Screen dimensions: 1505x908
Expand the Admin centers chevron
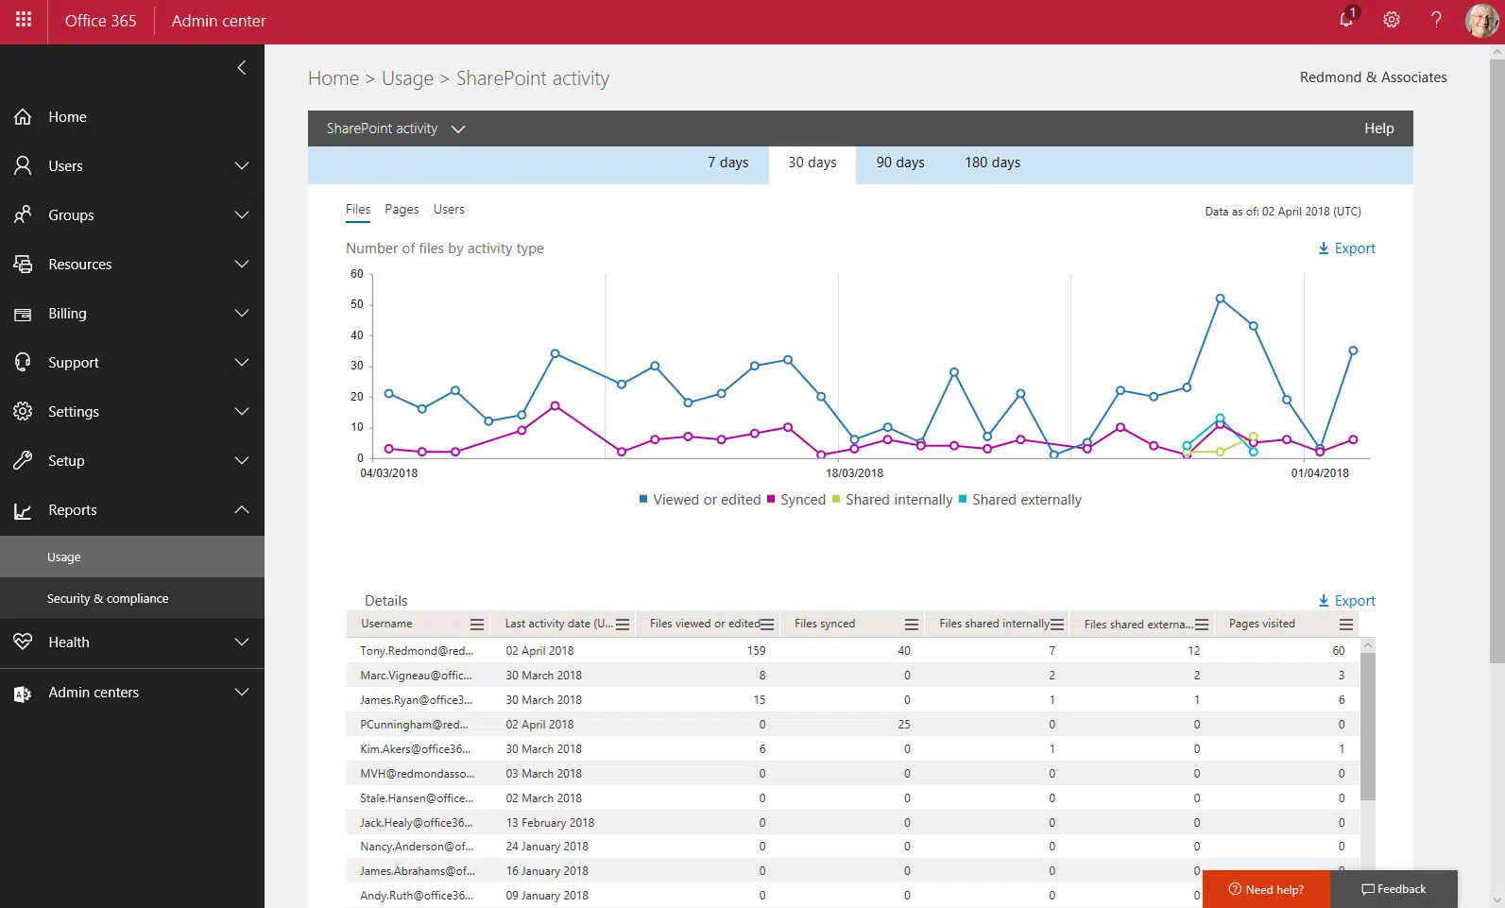242,692
